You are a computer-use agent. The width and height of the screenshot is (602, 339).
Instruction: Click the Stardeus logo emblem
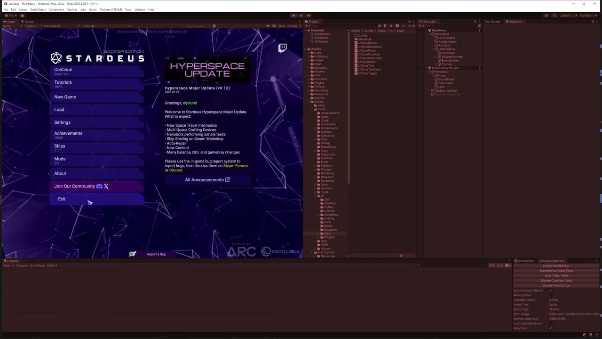click(x=56, y=58)
